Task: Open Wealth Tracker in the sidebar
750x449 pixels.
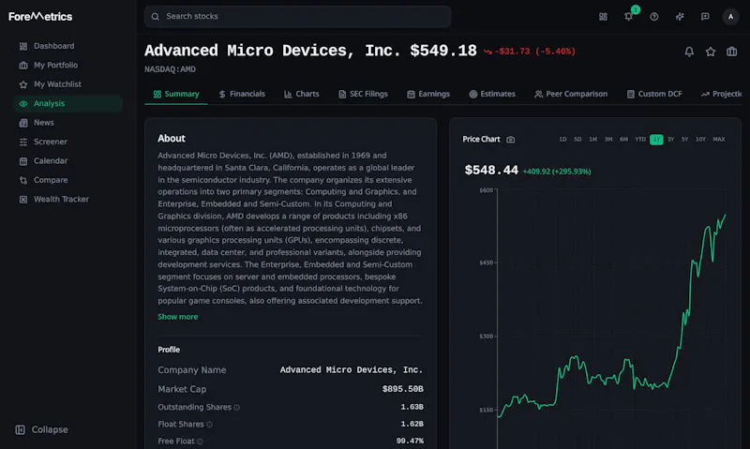Action: 67,199
